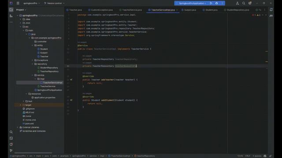Viewport: 282px width, 158px height.
Task: Show editor tab options menu
Action: point(264,10)
